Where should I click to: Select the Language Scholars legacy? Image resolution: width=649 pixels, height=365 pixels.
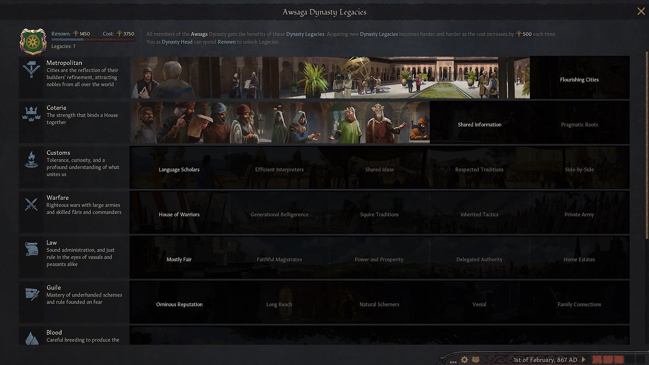point(179,170)
